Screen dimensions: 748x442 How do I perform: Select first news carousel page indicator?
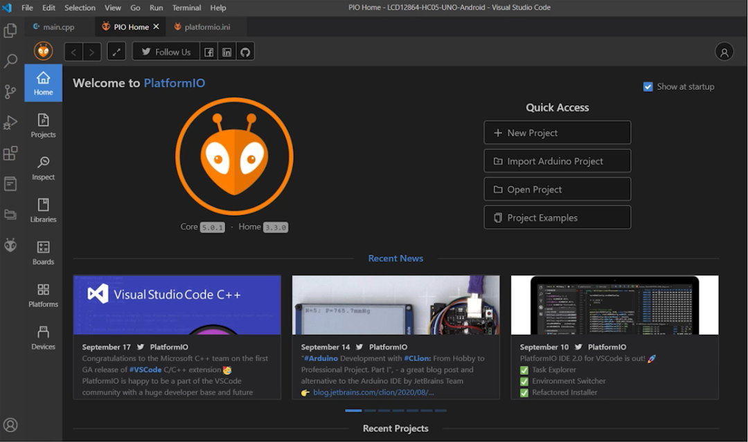click(353, 411)
